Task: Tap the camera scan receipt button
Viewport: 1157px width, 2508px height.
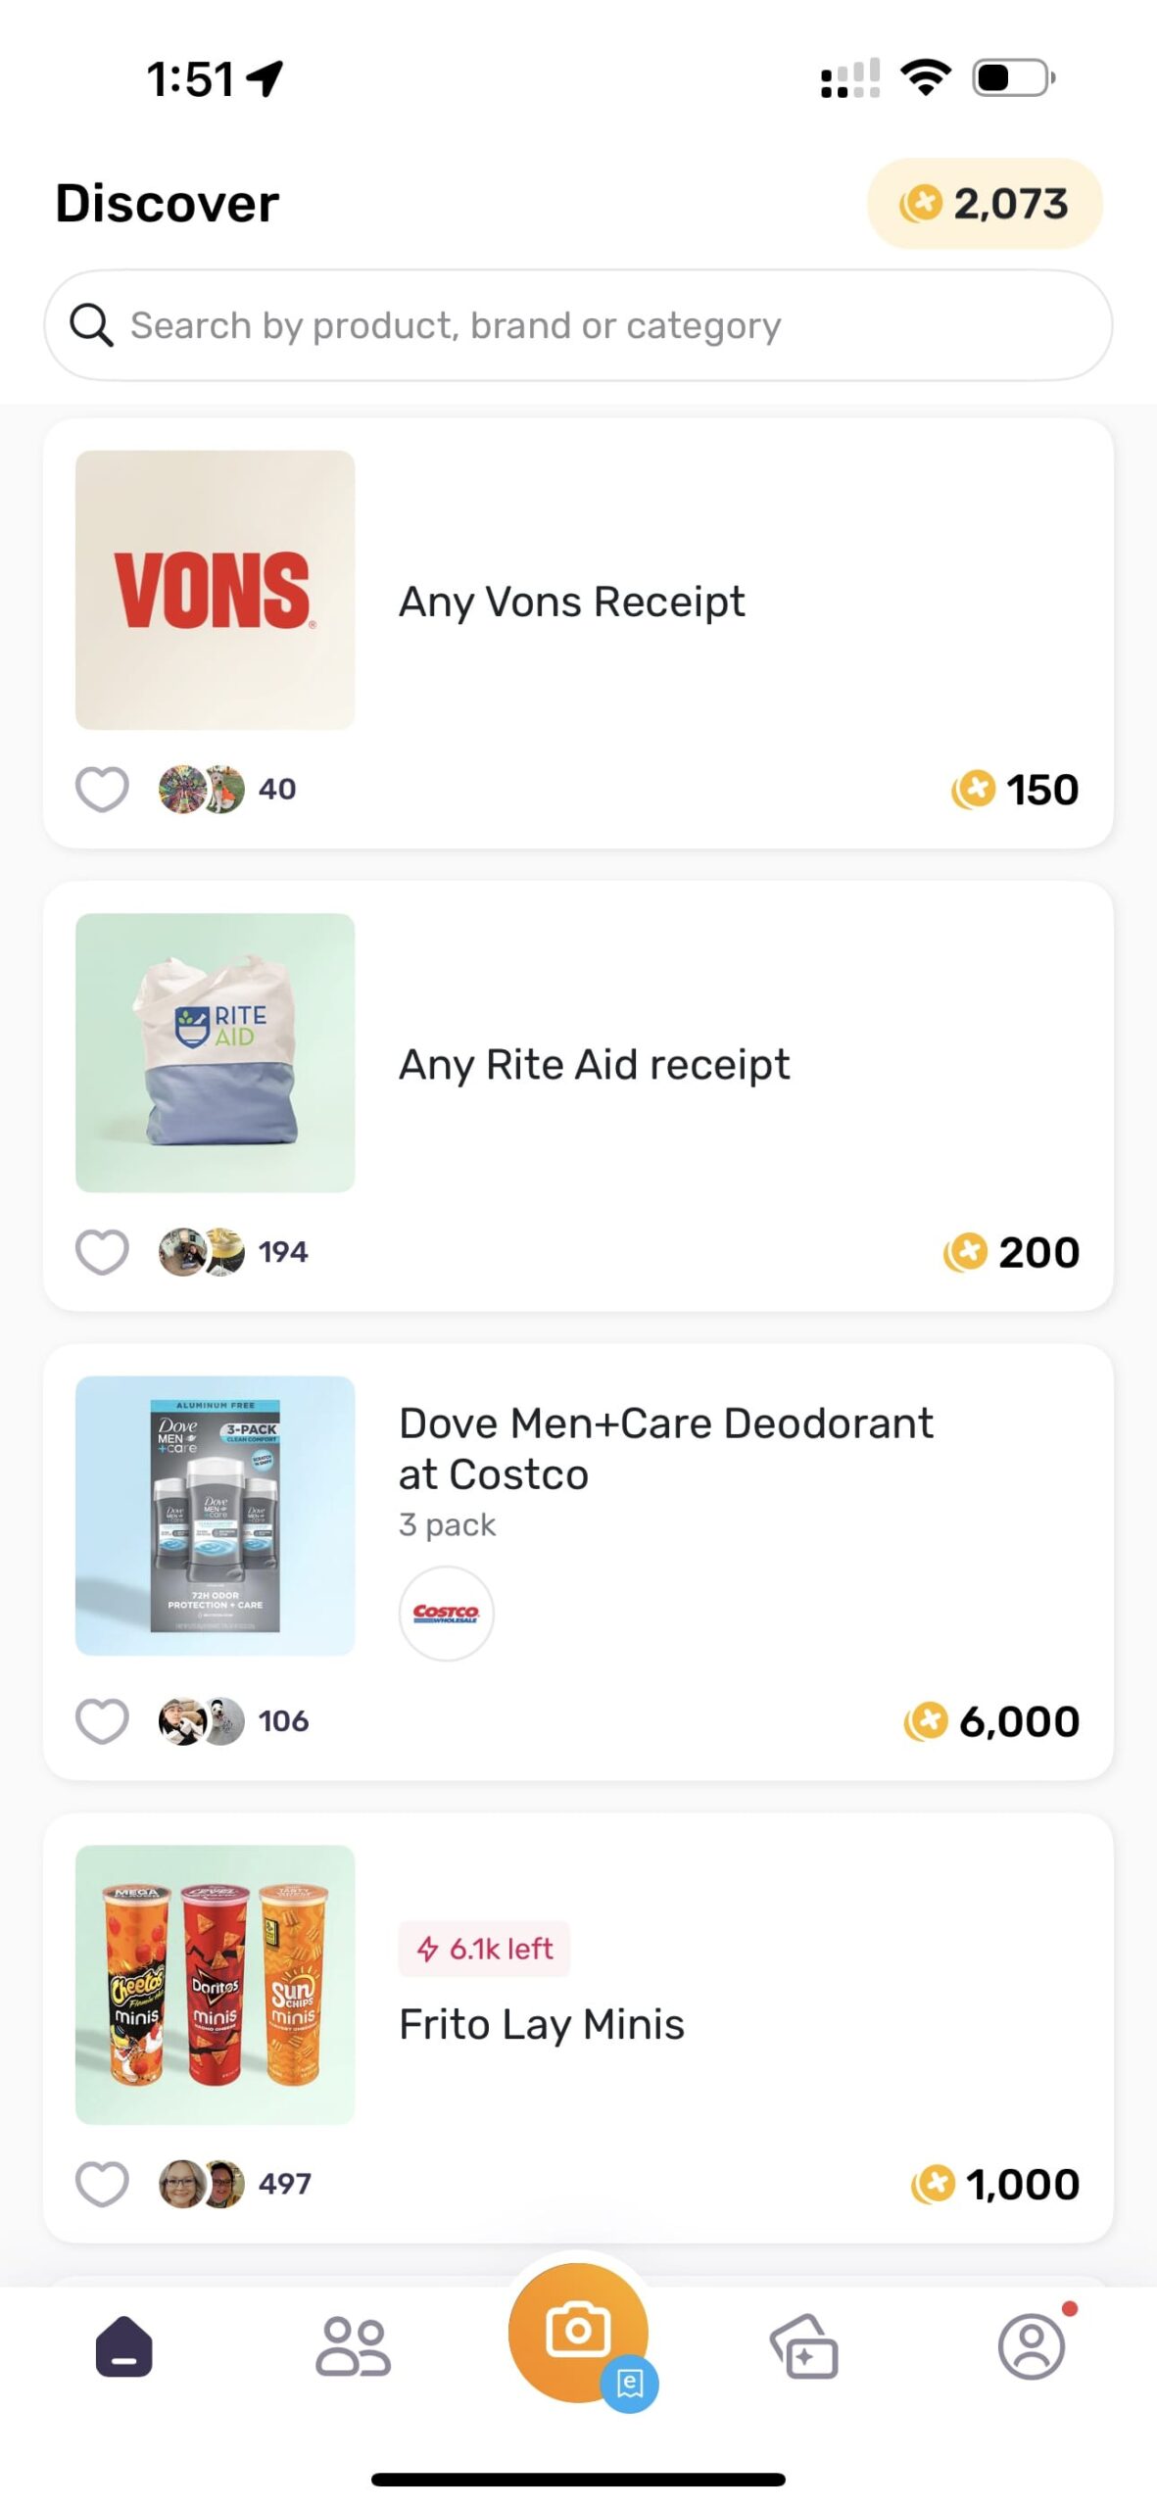Action: coord(577,2330)
